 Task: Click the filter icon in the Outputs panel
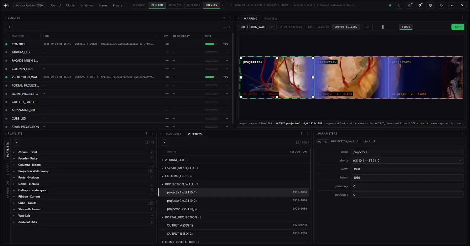(x=302, y=134)
